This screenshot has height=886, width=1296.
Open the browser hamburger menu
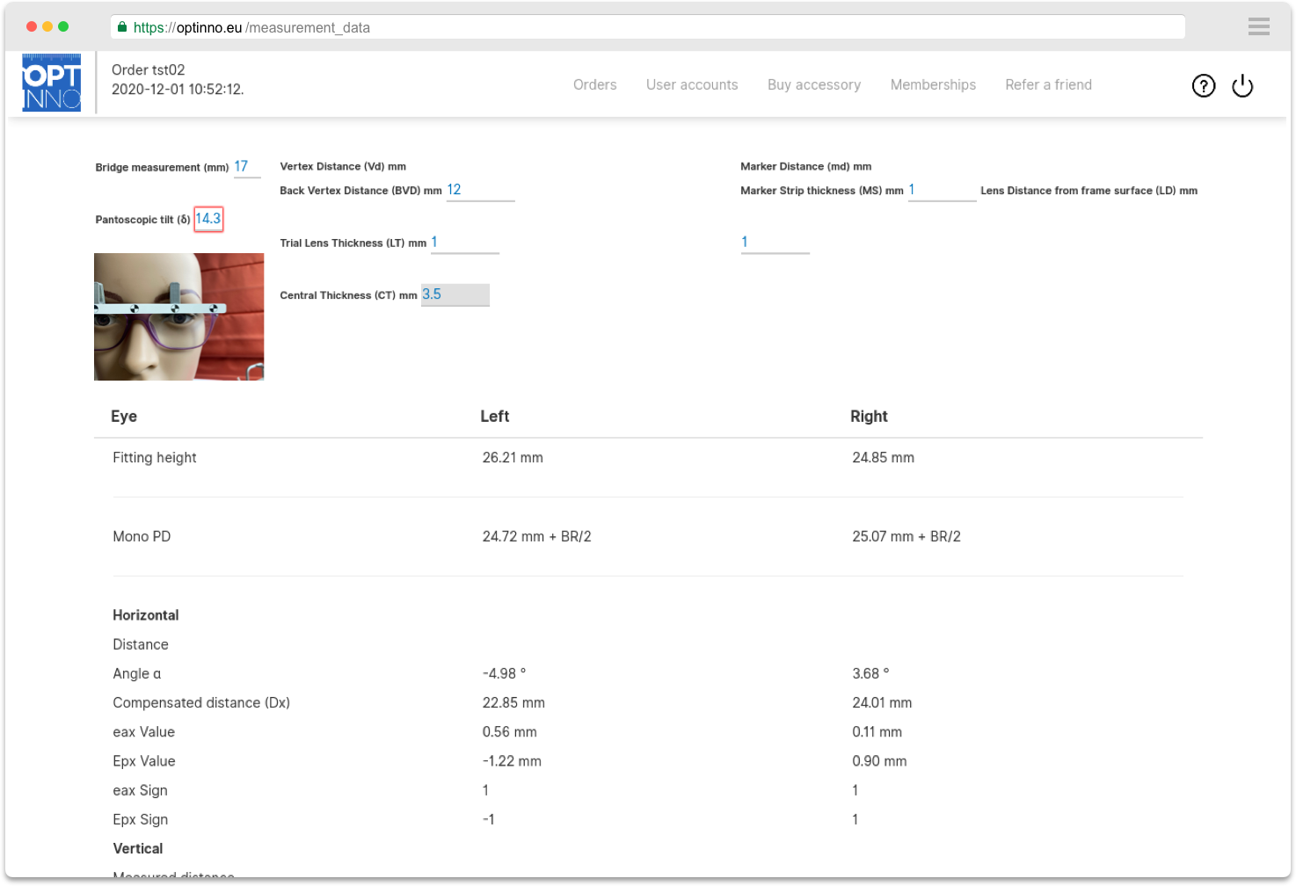[1258, 26]
